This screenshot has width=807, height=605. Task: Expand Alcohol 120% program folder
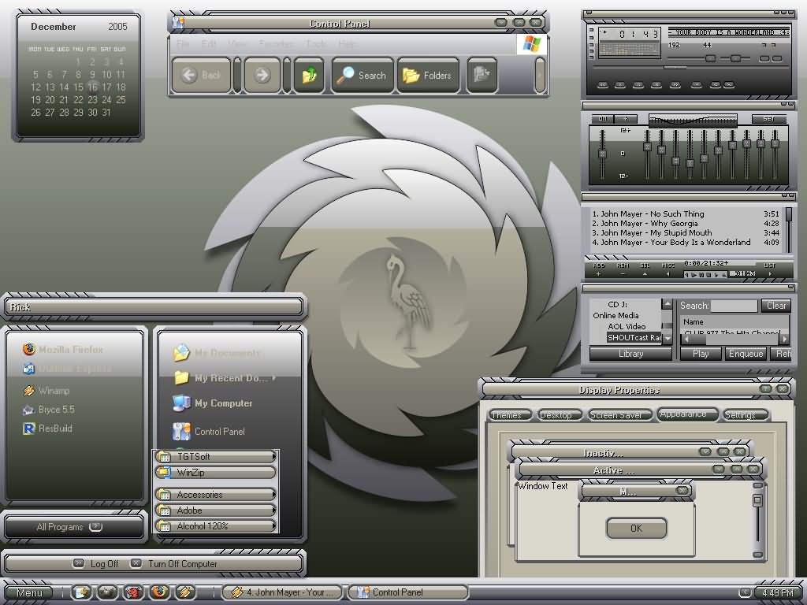[x=216, y=526]
